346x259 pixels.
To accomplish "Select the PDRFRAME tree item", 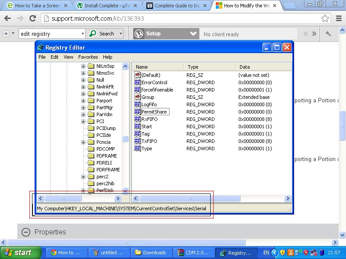I will coord(108,170).
